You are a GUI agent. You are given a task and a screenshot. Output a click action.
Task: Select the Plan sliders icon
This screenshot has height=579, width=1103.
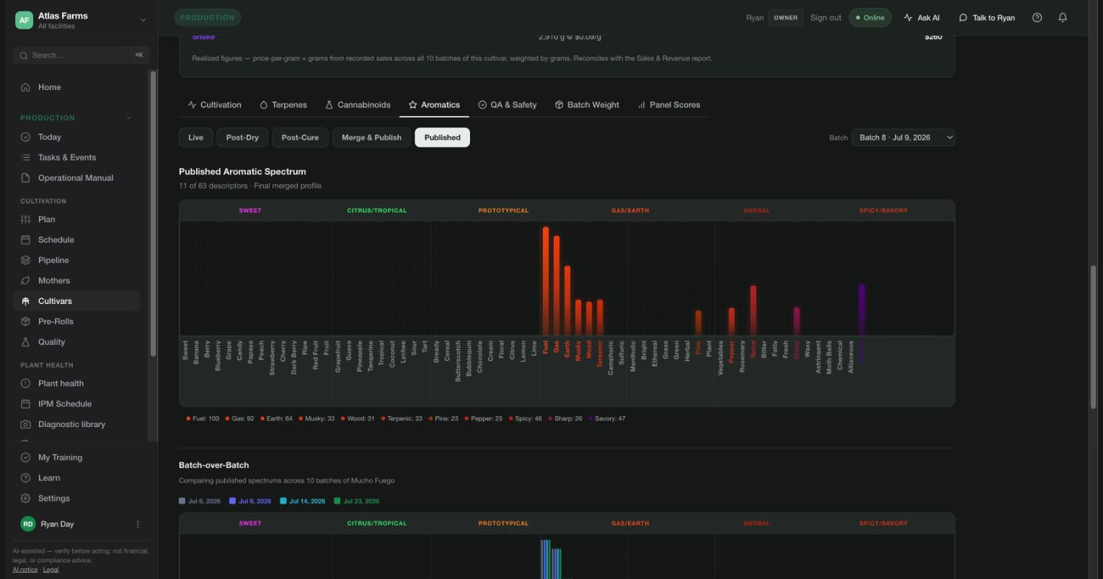[x=25, y=219]
